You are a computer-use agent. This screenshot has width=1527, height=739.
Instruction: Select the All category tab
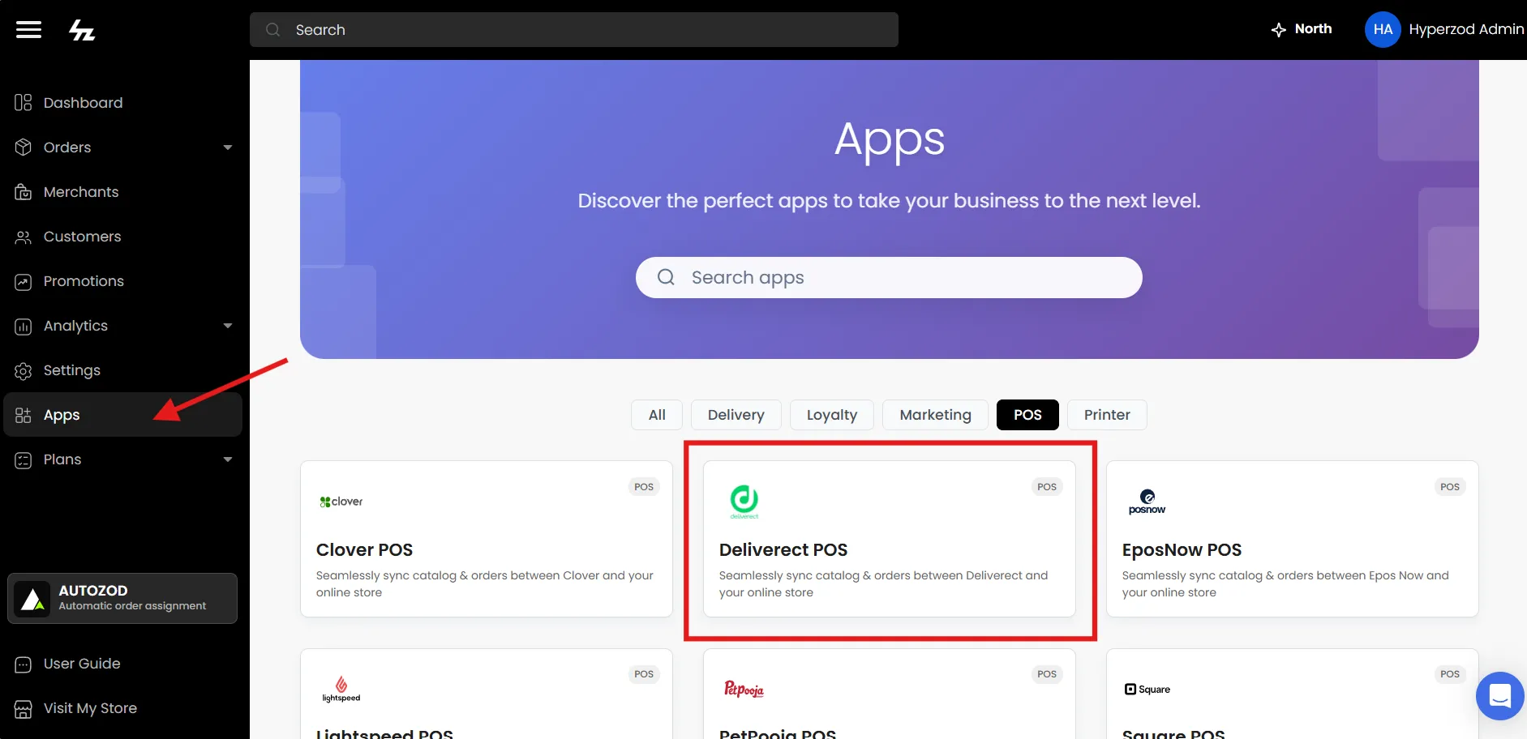click(657, 415)
